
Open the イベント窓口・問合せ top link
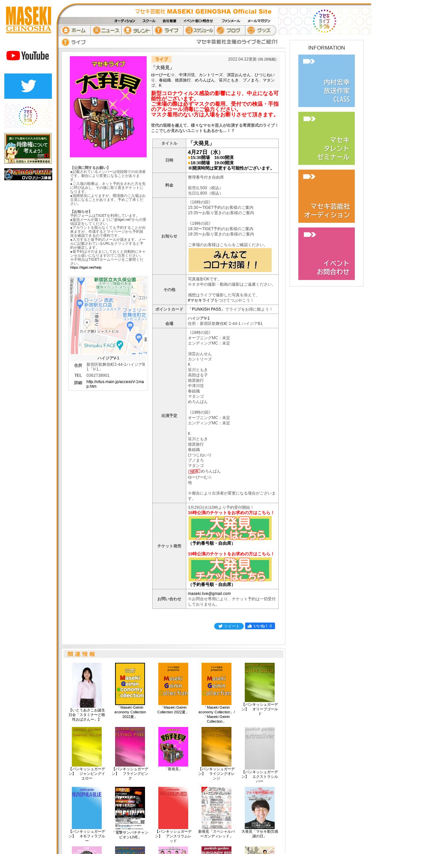[x=198, y=21]
